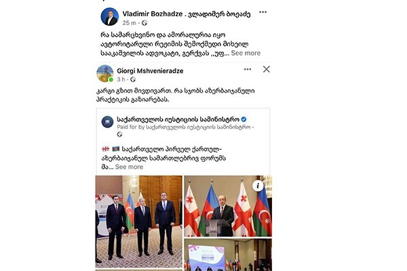The height and width of the screenshot is (271, 407).
Task: Open photo of speaker at podium
Action: [228, 206]
